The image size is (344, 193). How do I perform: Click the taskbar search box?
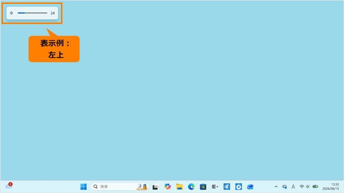[120, 187]
